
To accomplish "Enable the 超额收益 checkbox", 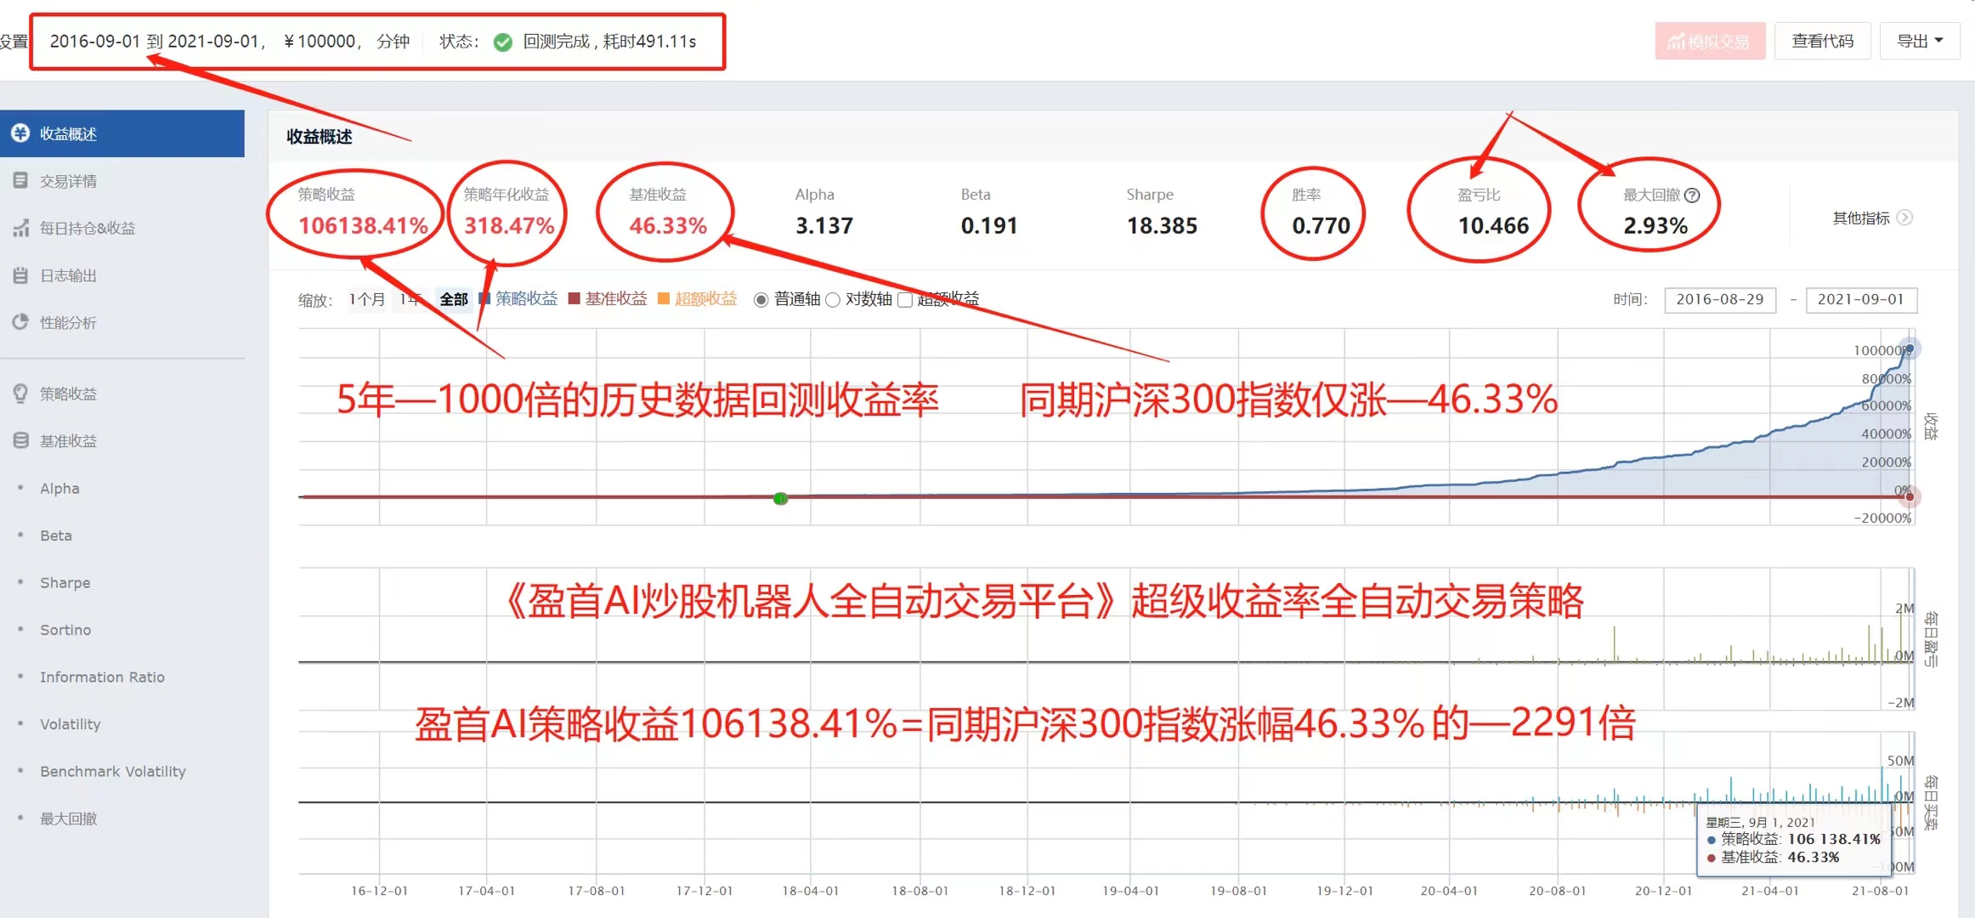I will pyautogui.click(x=905, y=299).
